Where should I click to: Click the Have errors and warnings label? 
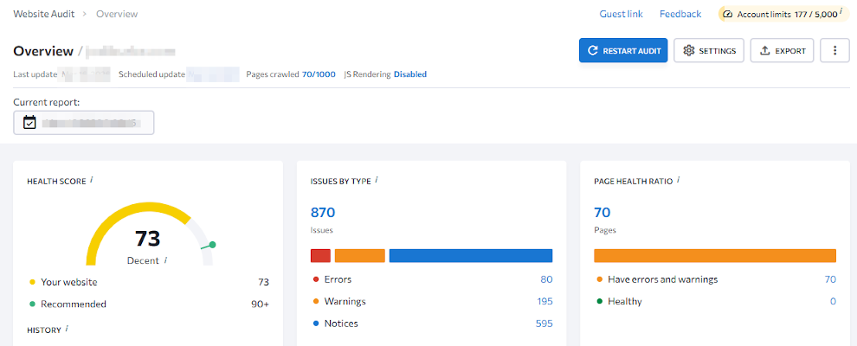pyautogui.click(x=663, y=279)
